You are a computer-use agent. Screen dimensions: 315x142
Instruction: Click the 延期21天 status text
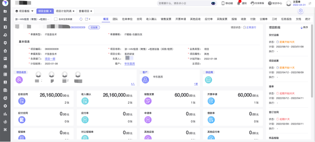point(285,119)
